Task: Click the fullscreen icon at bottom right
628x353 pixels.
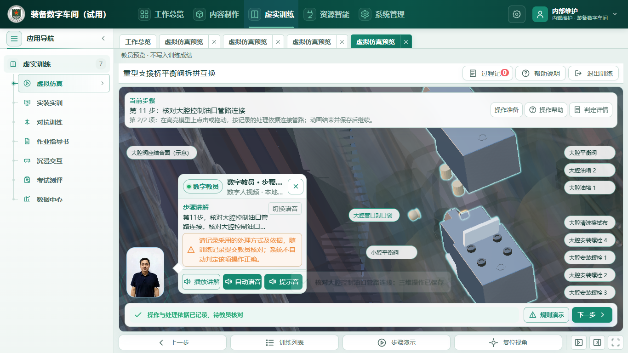Action: (x=615, y=342)
